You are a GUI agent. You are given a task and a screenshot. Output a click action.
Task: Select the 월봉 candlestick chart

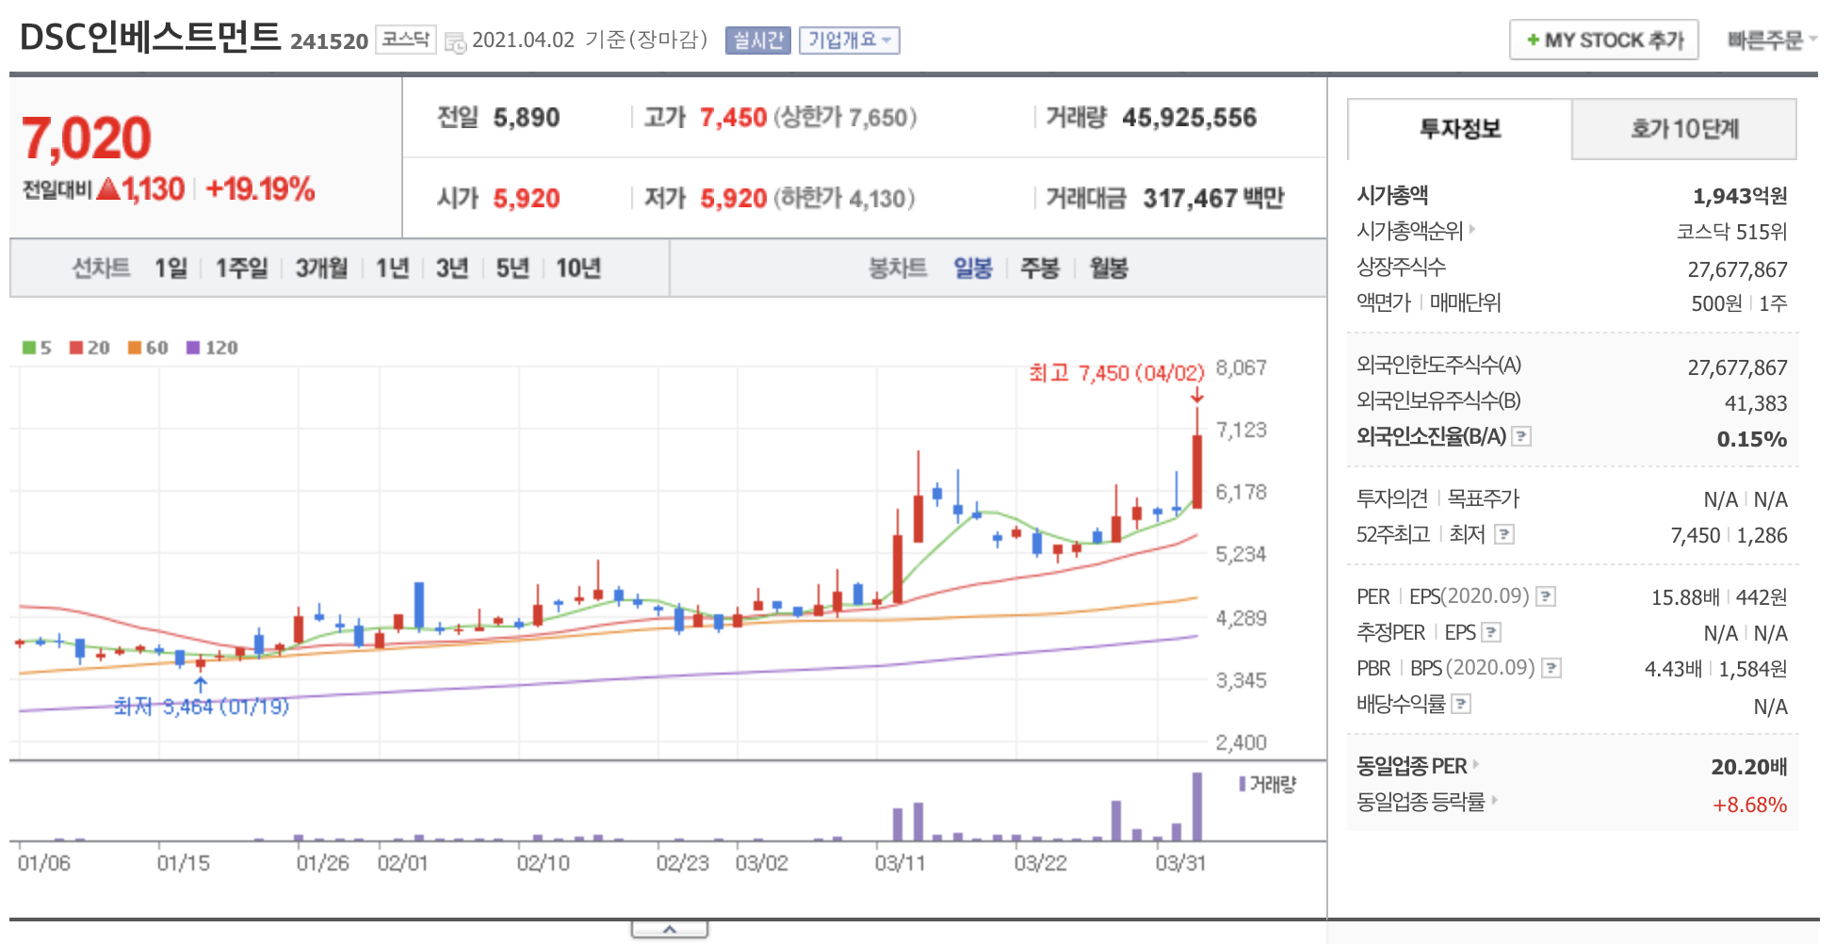[x=1109, y=269]
